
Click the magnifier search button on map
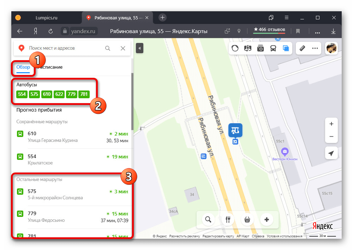pyautogui.click(x=208, y=220)
